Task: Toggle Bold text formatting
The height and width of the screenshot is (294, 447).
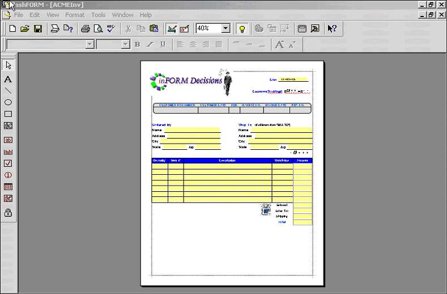Action: pyautogui.click(x=137, y=44)
